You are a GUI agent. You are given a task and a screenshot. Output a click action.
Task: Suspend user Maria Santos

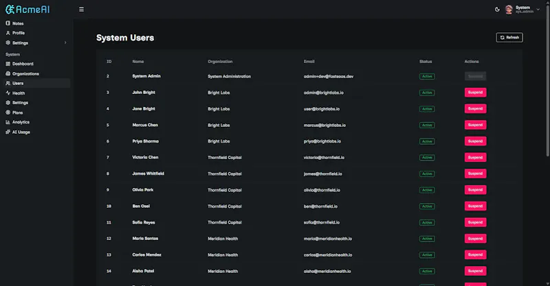point(475,239)
